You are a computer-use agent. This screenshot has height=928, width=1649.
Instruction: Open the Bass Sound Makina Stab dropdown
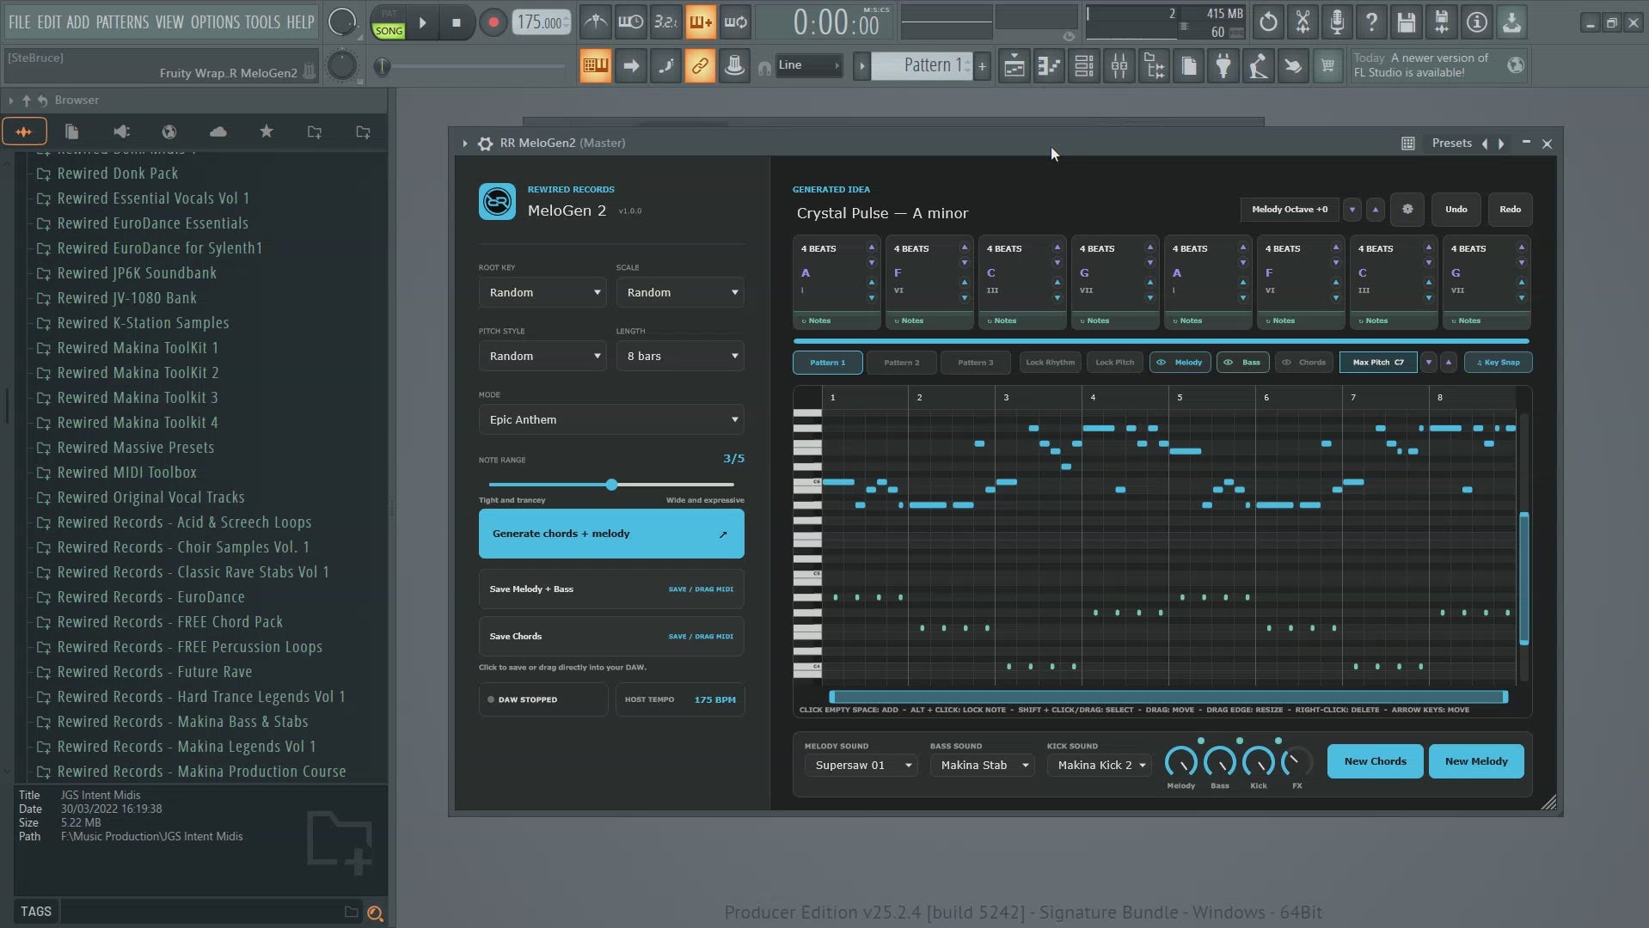click(x=983, y=766)
